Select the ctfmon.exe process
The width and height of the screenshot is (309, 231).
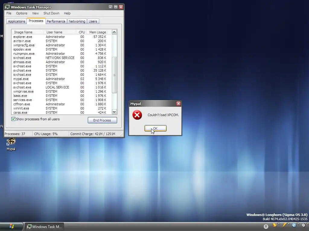click(62, 104)
